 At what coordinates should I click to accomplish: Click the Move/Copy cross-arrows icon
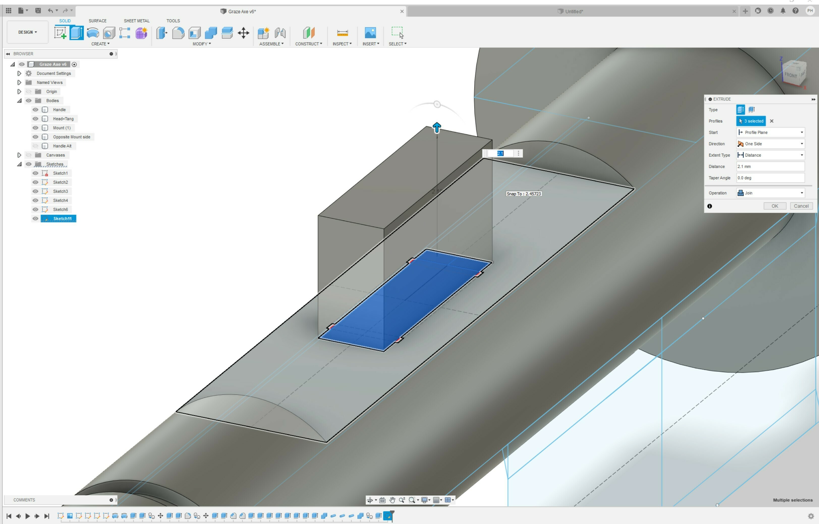pos(243,33)
